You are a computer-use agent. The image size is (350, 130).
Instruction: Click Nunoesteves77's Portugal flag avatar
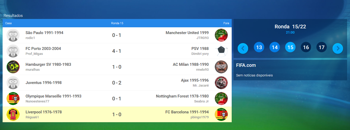coord(13,99)
